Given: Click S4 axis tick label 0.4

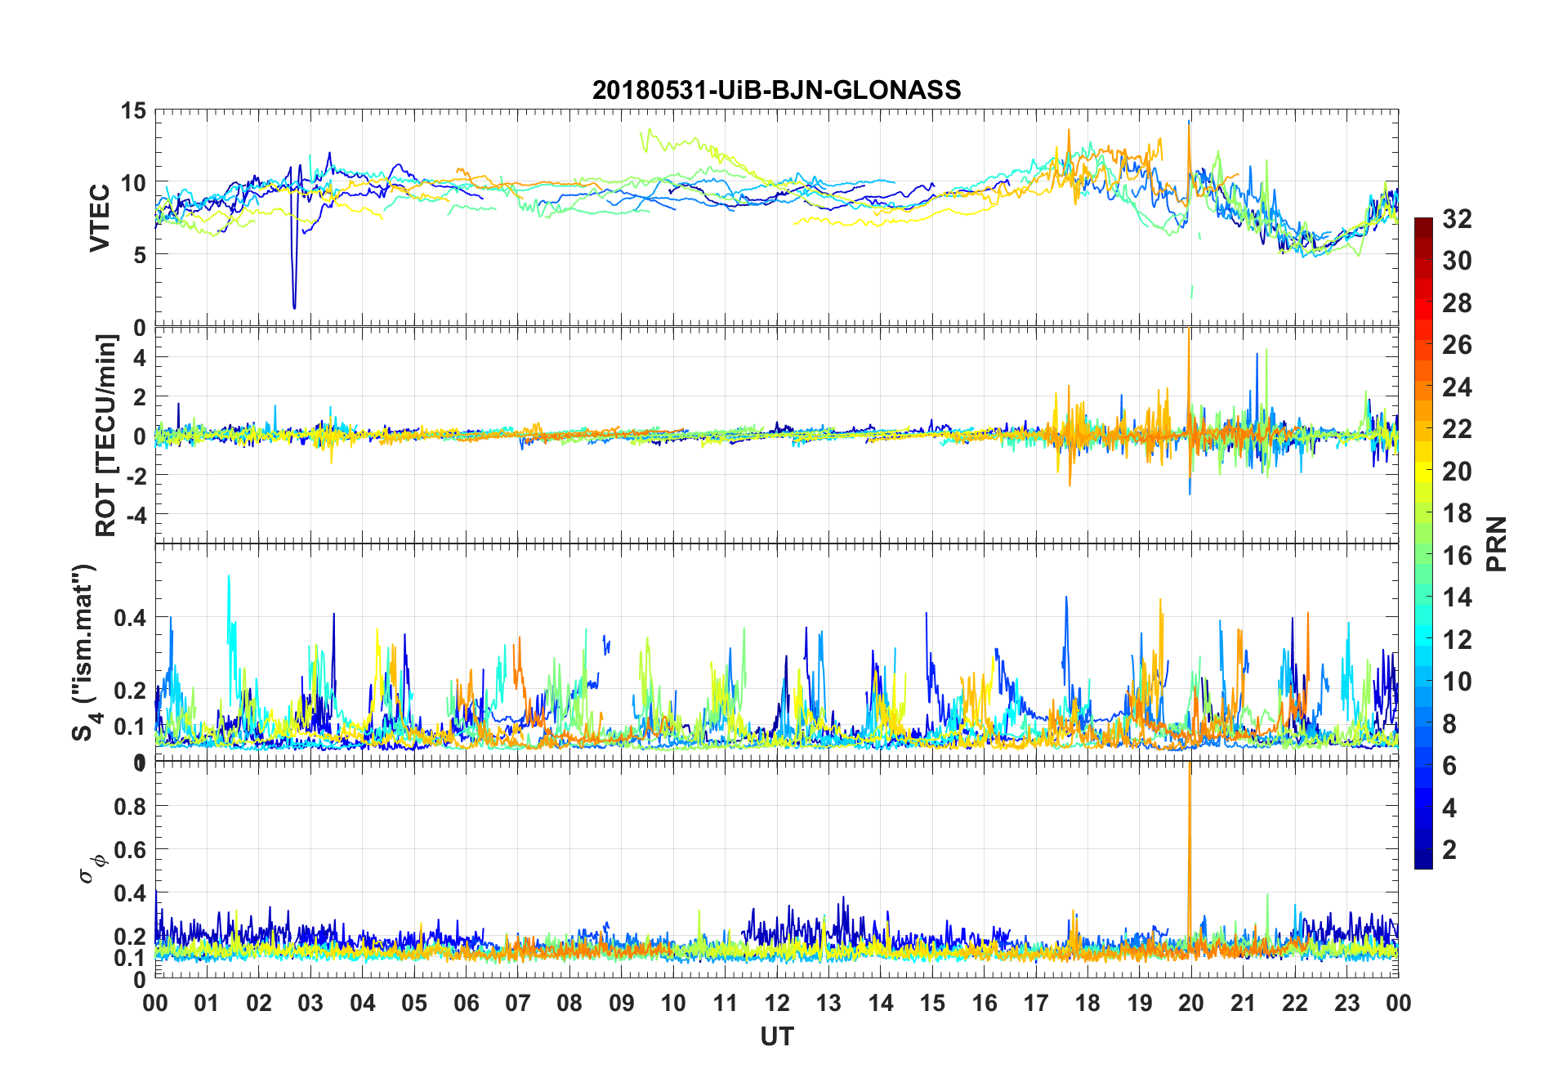Looking at the screenshot, I should click(x=131, y=618).
